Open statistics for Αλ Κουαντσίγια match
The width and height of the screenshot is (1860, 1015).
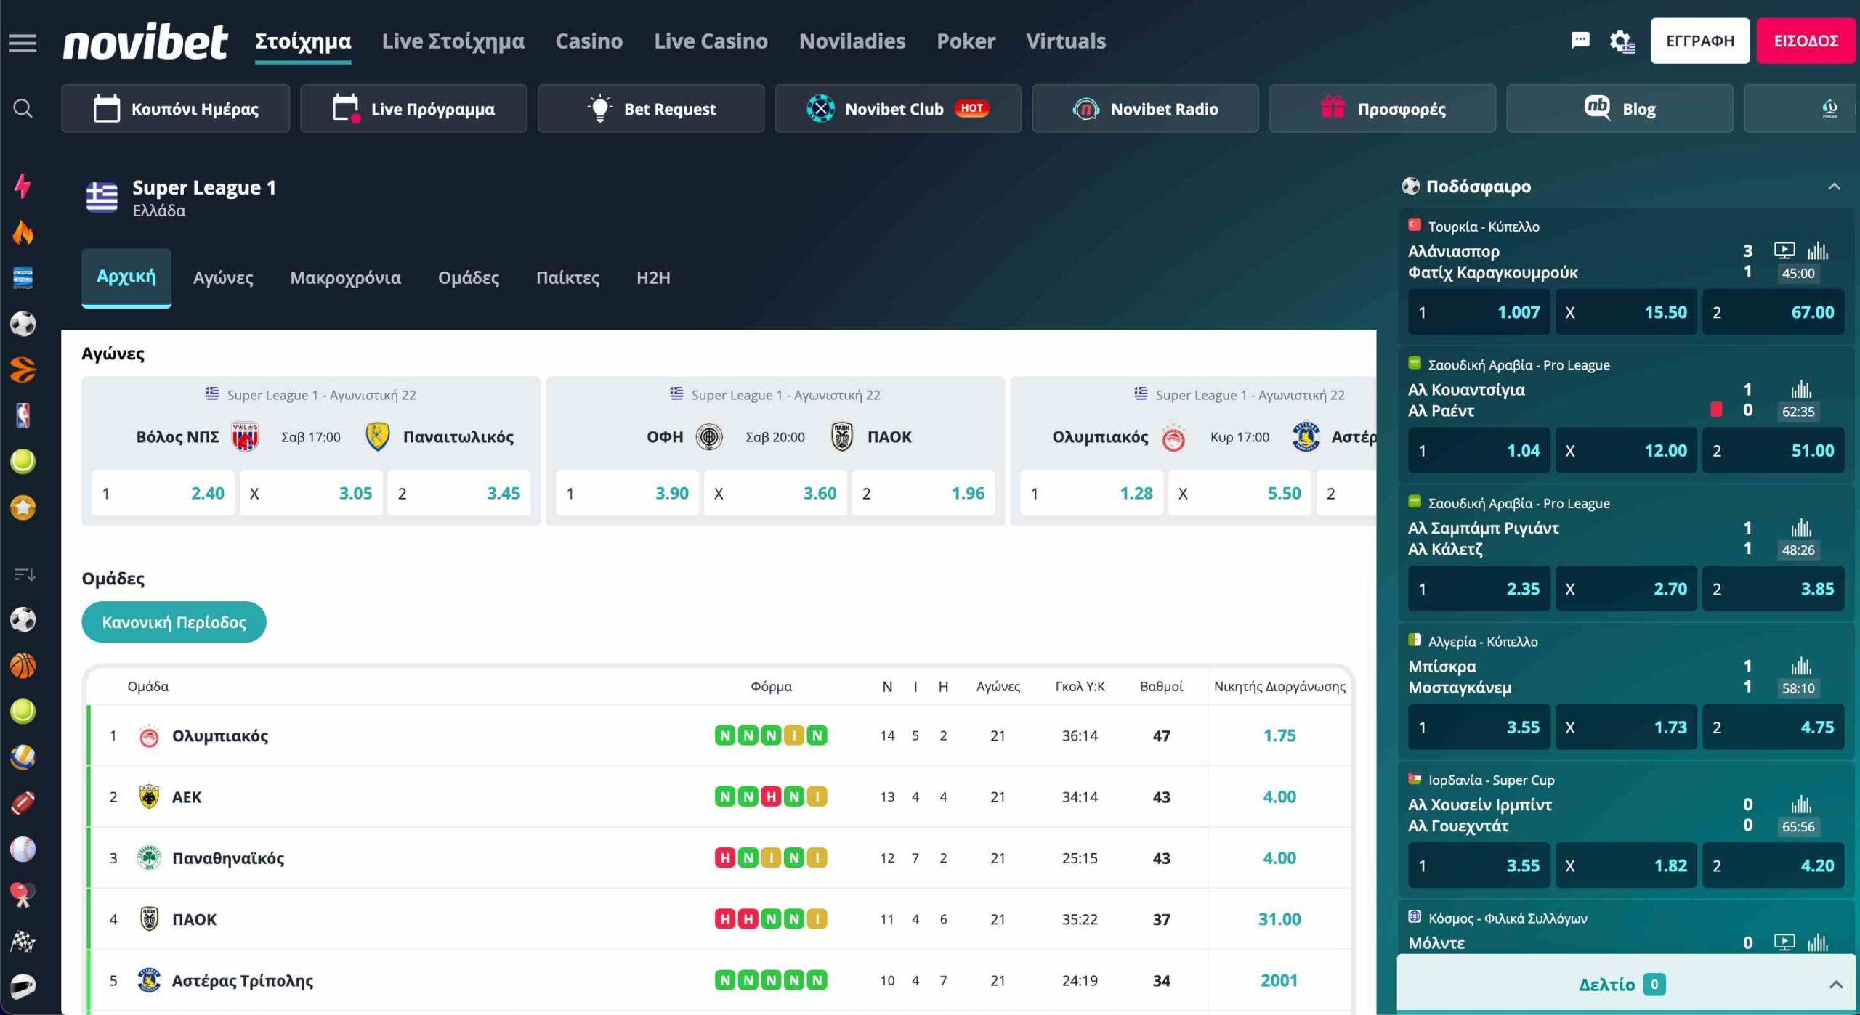1800,389
